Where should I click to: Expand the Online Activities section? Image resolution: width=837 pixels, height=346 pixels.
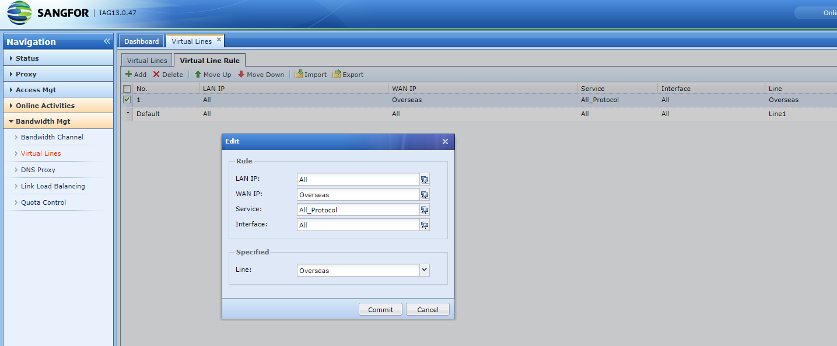58,106
